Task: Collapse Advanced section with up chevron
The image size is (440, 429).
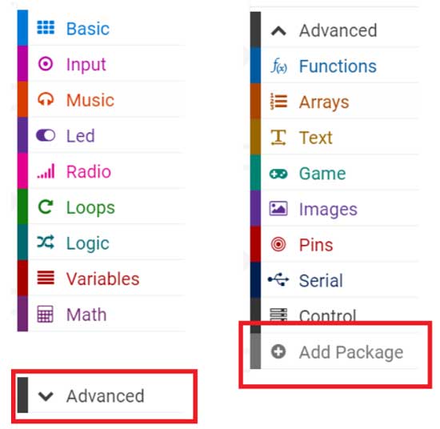Action: pos(334,30)
